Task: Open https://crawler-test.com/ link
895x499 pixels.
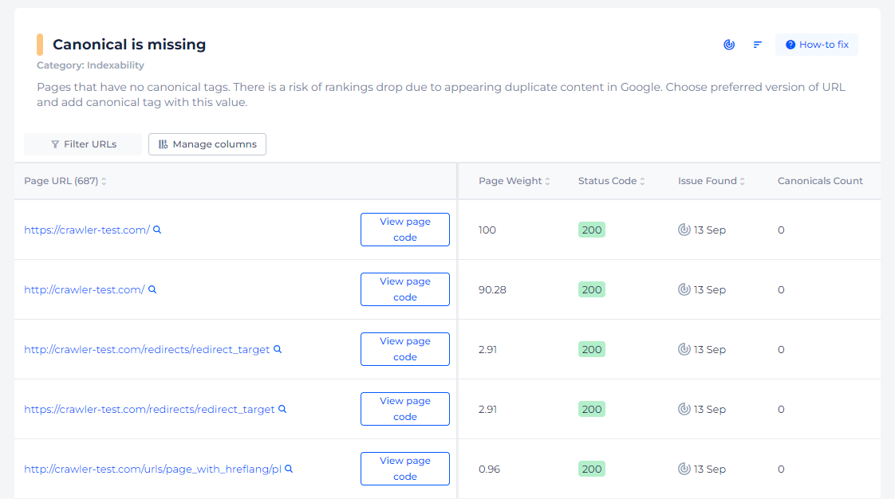Action: click(x=87, y=230)
